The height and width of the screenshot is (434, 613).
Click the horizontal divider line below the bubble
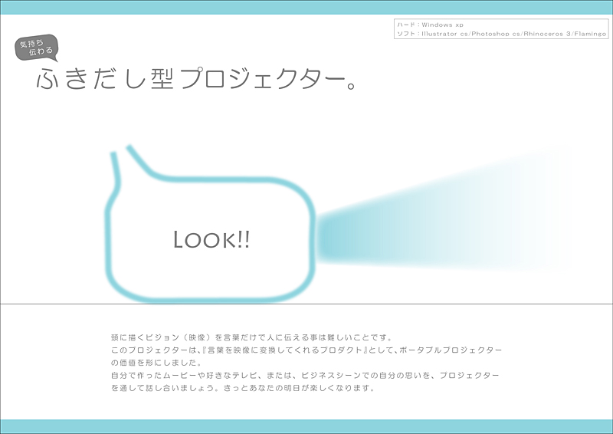[x=306, y=304]
